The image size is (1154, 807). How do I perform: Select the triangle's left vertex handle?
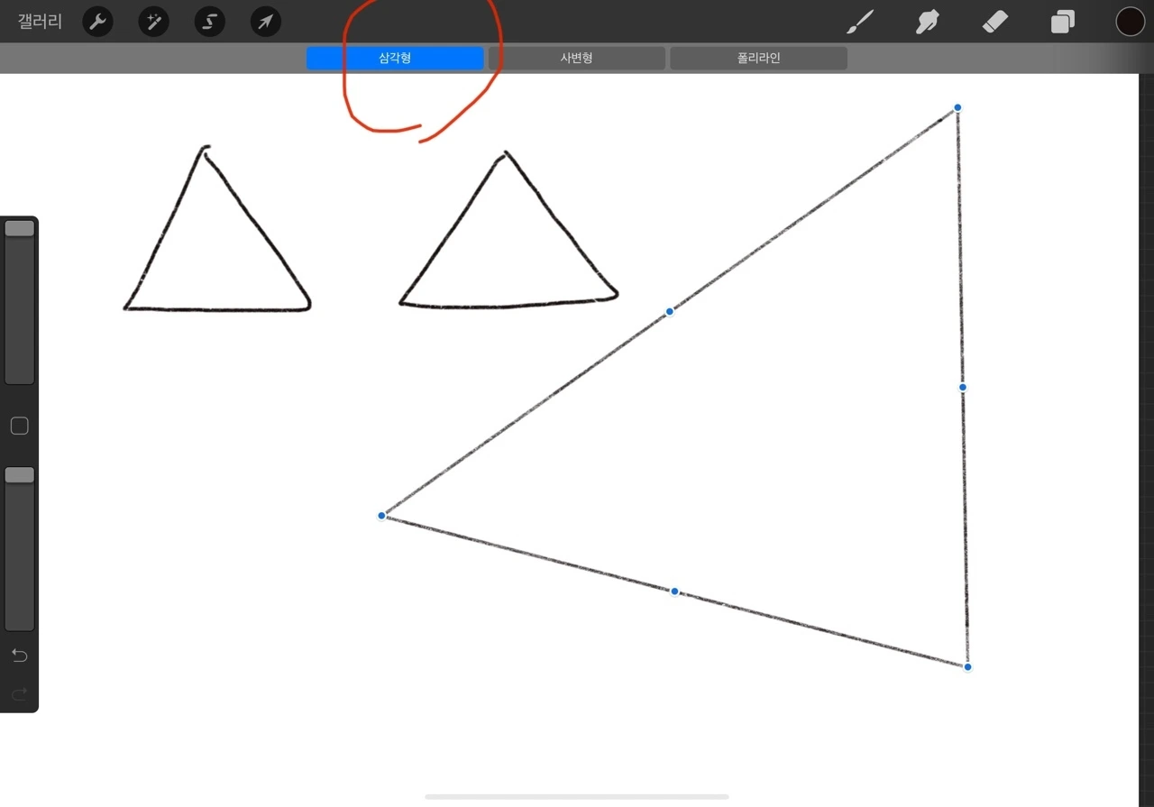click(381, 516)
